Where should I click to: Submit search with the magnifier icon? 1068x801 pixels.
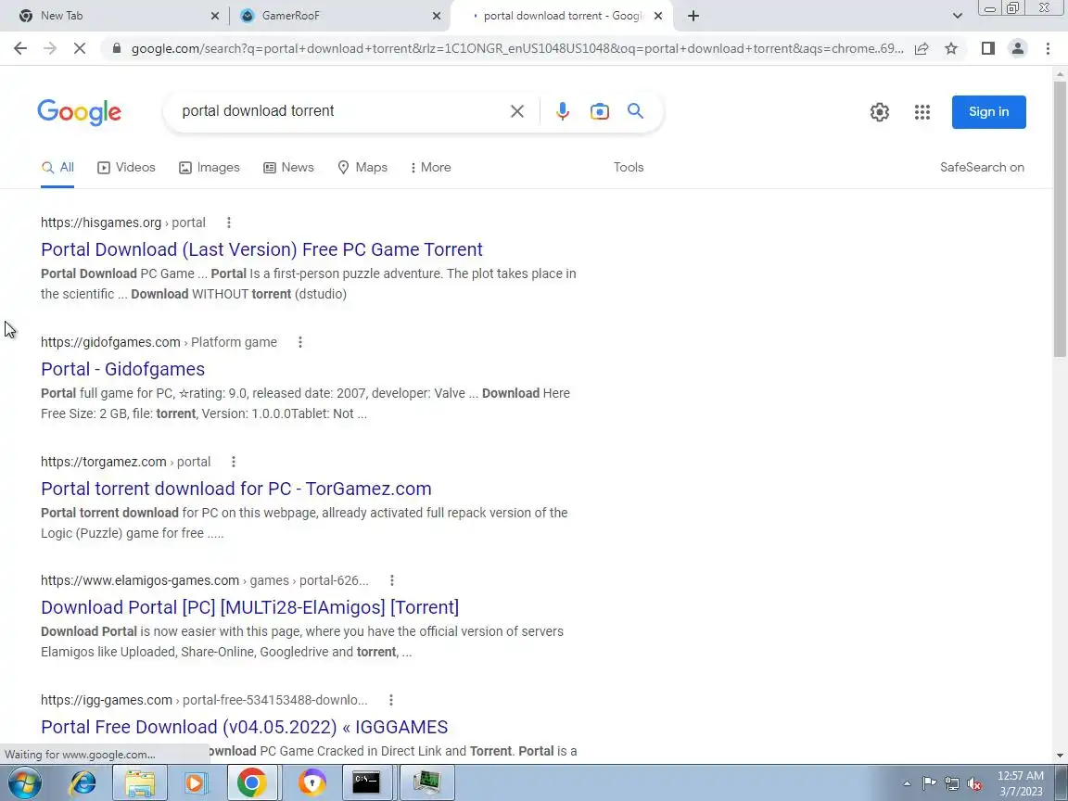point(635,111)
